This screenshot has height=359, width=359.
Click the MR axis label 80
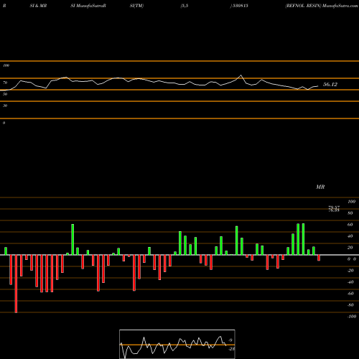pyautogui.click(x=350, y=213)
